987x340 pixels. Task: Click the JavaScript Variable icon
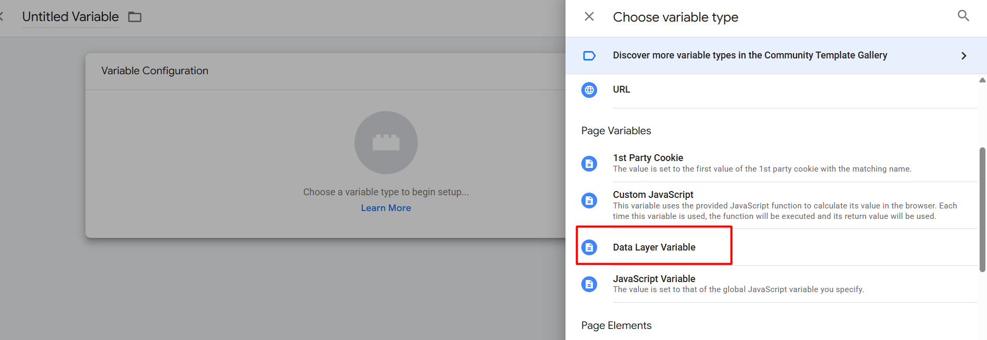[x=589, y=284]
